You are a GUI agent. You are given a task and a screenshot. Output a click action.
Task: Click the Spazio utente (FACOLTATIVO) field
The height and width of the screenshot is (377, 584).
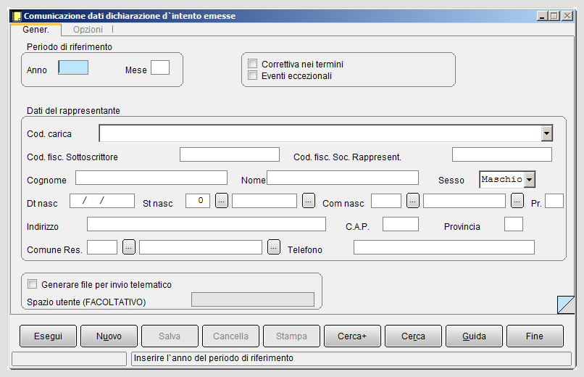pos(253,299)
